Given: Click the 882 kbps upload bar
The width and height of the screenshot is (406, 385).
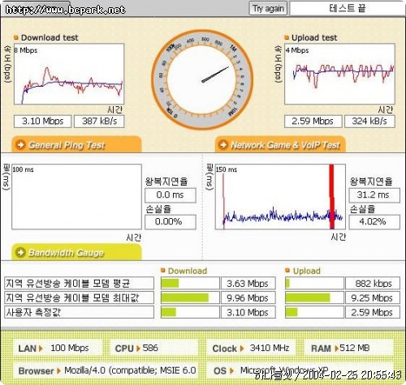Looking at the screenshot, I should pyautogui.click(x=314, y=283).
